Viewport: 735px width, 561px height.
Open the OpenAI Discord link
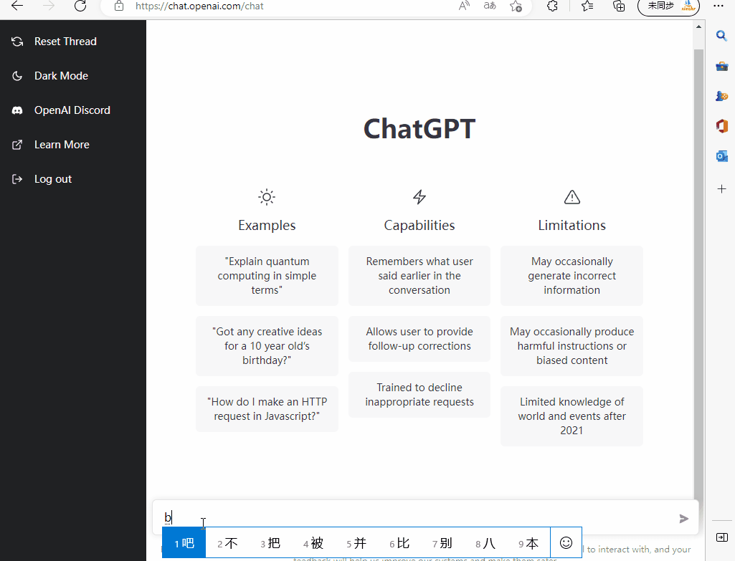(x=72, y=110)
